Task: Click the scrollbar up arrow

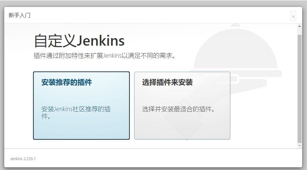Action: (299, 26)
